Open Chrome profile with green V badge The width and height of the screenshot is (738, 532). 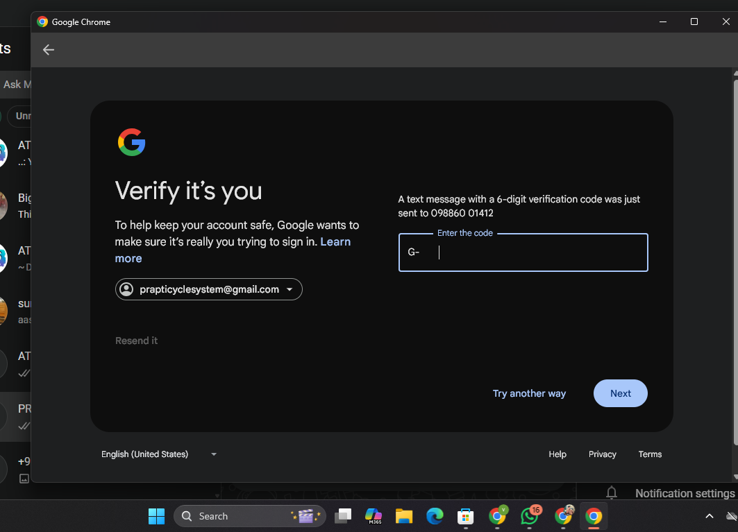497,515
